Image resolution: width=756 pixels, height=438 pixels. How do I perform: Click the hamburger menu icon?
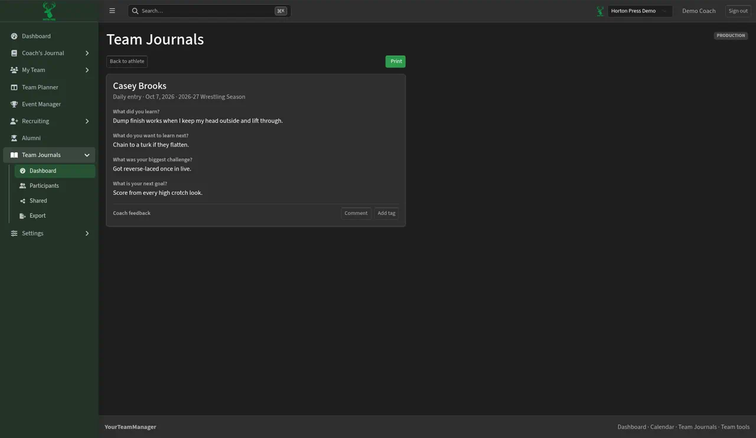tap(112, 11)
